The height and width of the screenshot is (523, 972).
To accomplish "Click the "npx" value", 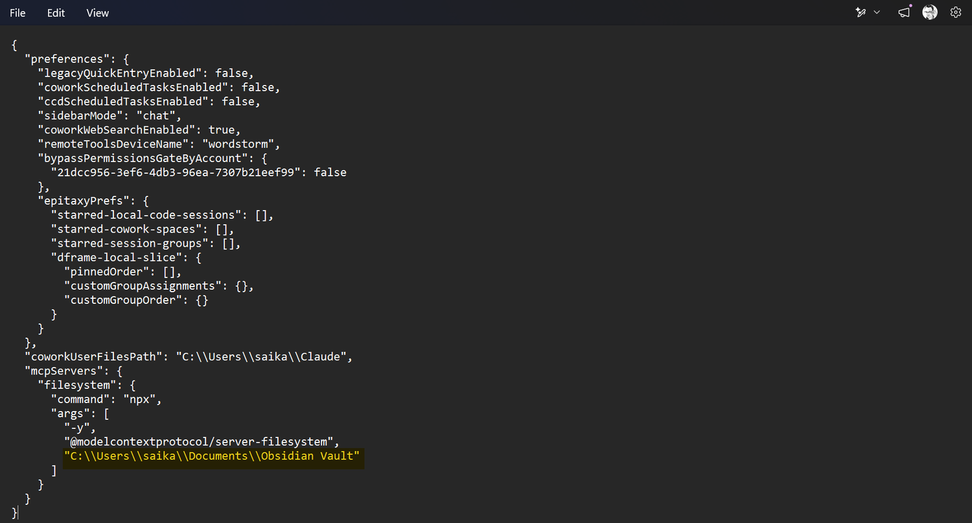I will tap(139, 399).
